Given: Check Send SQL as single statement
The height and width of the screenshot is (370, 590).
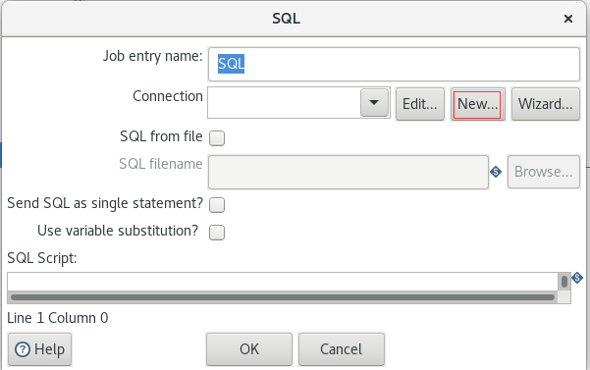Looking at the screenshot, I should pyautogui.click(x=217, y=205).
